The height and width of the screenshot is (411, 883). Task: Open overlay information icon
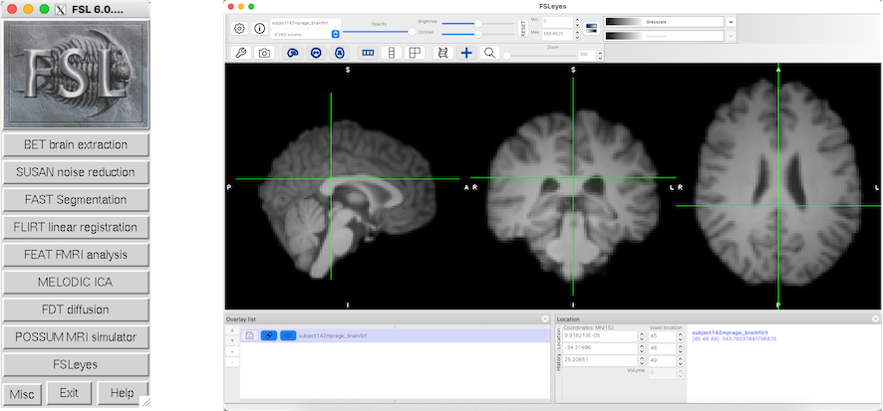[x=259, y=28]
